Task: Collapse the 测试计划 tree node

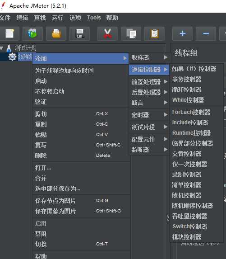Action: pos(2,48)
